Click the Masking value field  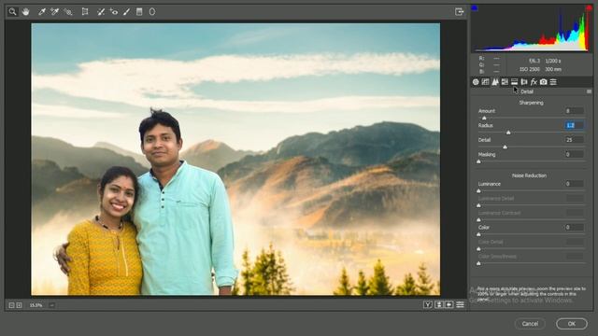click(x=574, y=154)
